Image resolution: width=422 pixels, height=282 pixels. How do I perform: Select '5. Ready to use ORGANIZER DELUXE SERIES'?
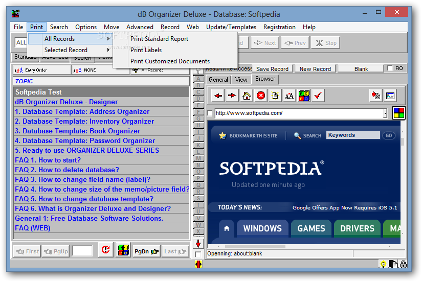click(x=101, y=151)
